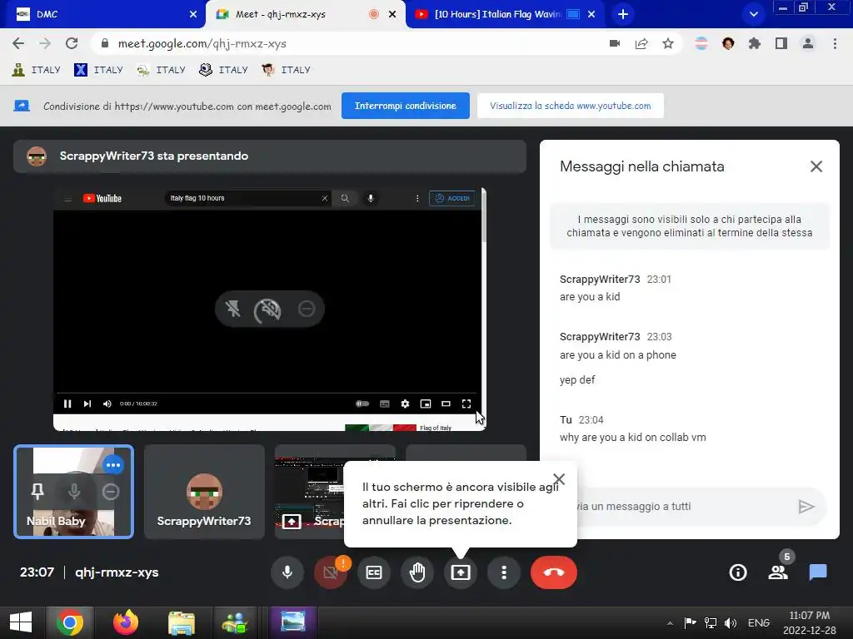Open first ITALY bookmark
The image size is (853, 639).
36,70
